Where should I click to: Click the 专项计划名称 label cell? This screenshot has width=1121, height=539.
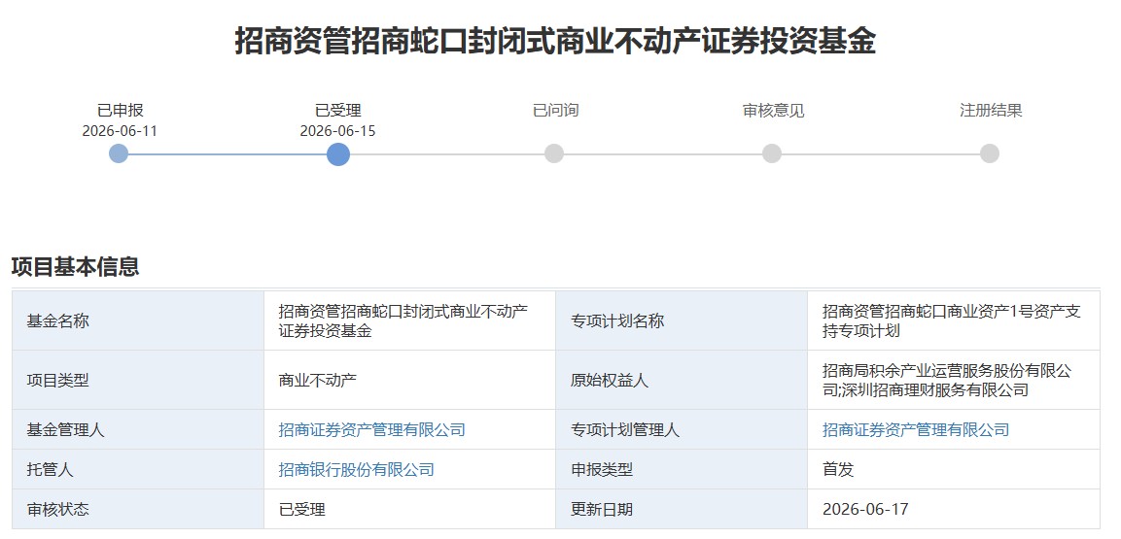coord(683,320)
